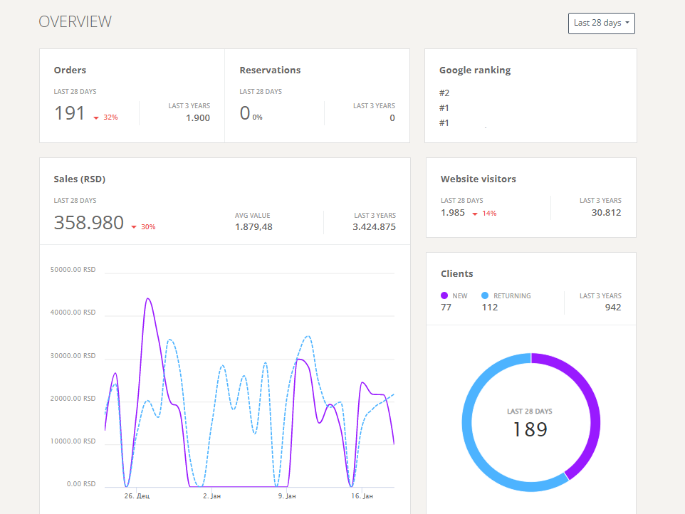Toggle the blue RETURNING clients legend dot
This screenshot has width=685, height=514.
[x=485, y=295]
